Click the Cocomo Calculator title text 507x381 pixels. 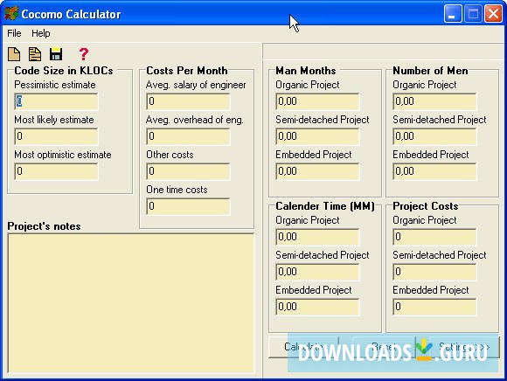(71, 14)
